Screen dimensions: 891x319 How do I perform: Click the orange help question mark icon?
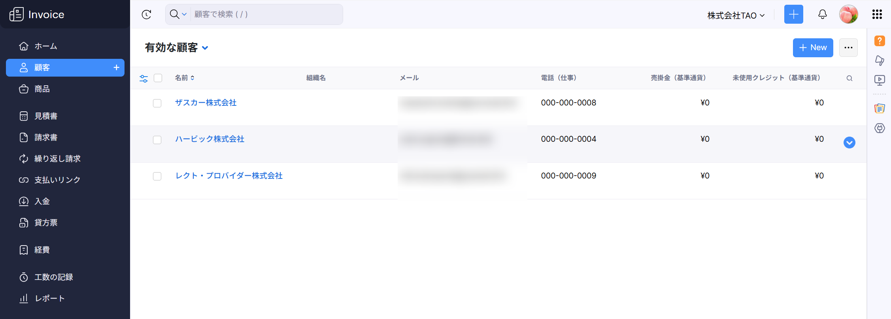tap(880, 41)
